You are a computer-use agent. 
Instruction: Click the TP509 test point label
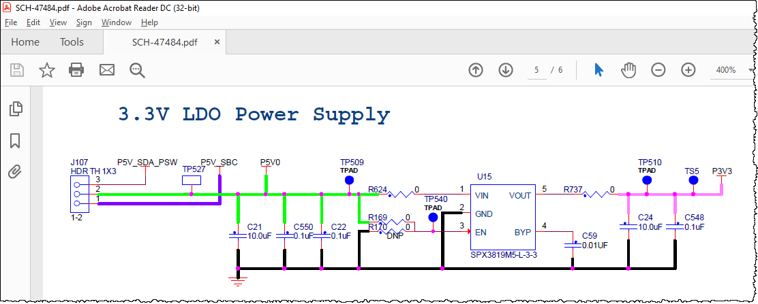click(x=352, y=163)
